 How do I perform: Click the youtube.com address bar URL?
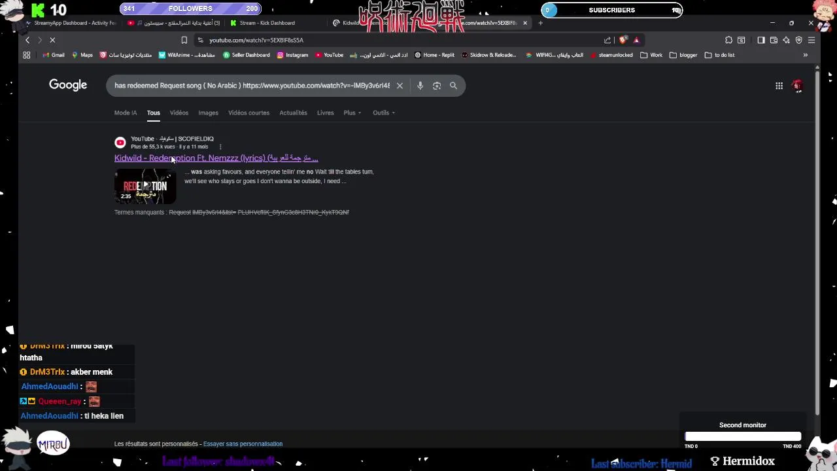pyautogui.click(x=256, y=40)
